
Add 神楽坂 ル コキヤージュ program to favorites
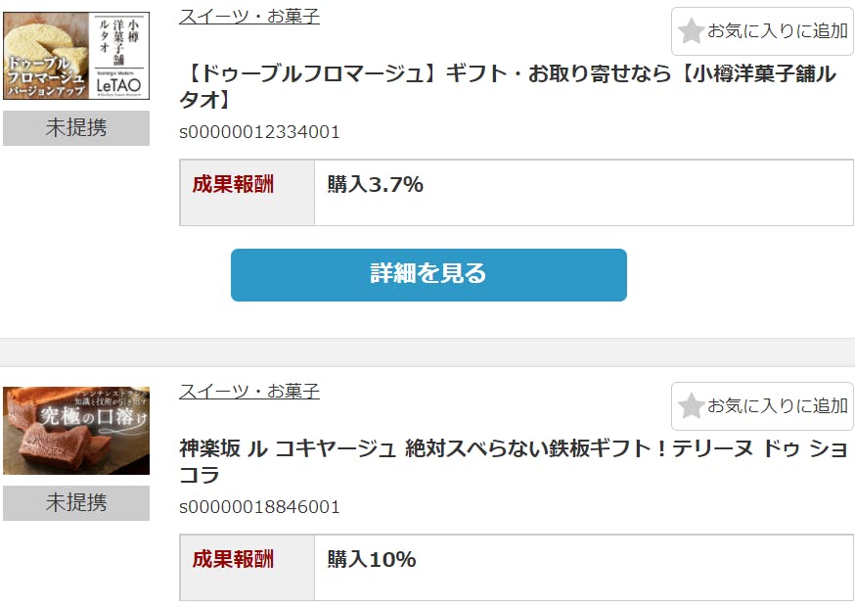762,406
